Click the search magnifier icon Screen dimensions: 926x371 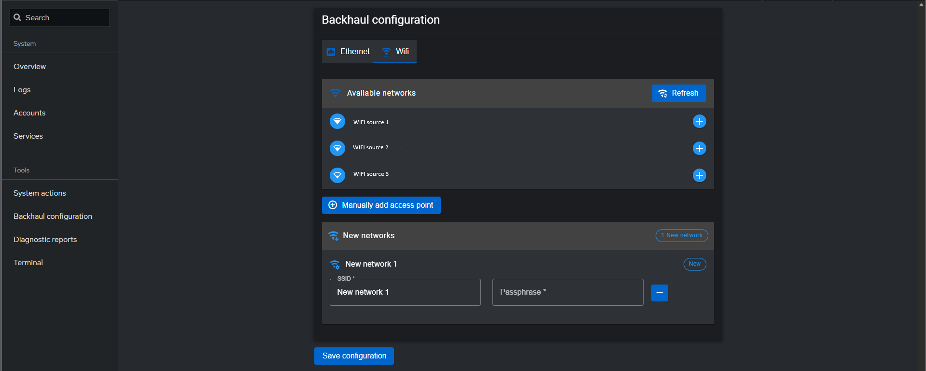(x=17, y=17)
